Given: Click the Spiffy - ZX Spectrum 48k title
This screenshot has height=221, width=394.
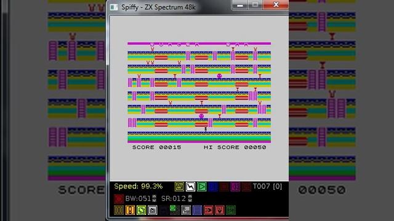Looking at the screenshot, I should [x=158, y=7].
